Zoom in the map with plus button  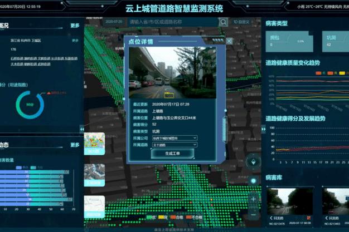point(253,199)
